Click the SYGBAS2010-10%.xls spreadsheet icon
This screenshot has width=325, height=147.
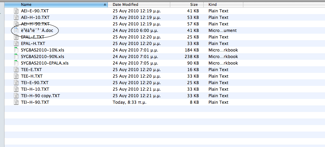[16, 50]
